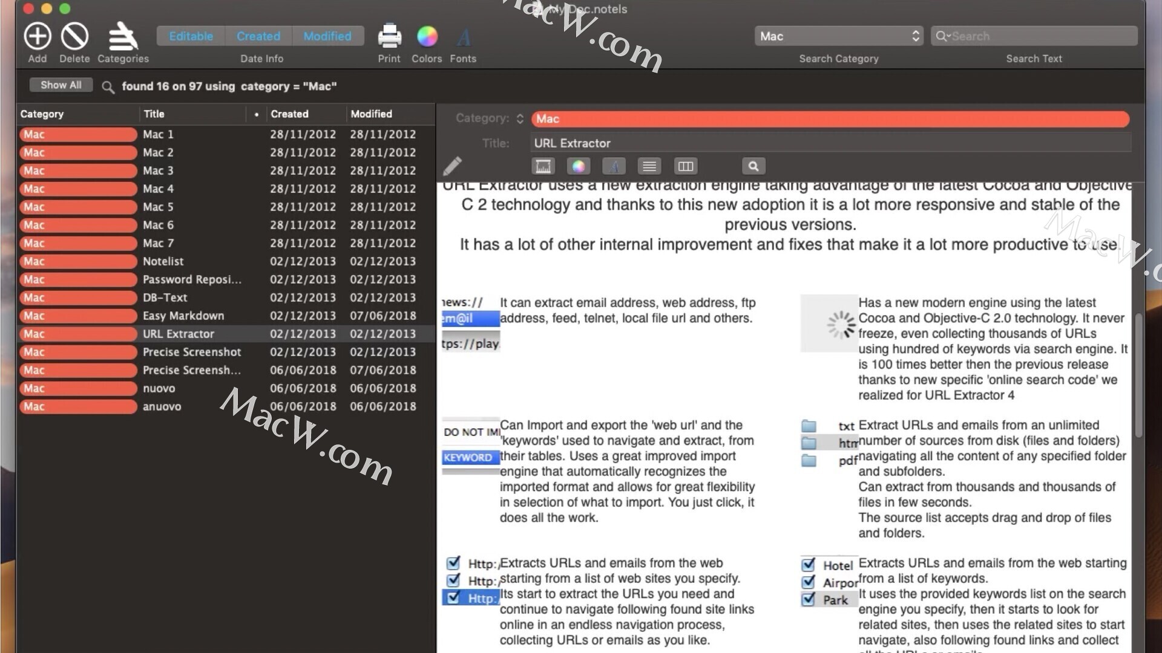Select the Mac 7 note row
The width and height of the screenshot is (1162, 653).
tap(226, 243)
